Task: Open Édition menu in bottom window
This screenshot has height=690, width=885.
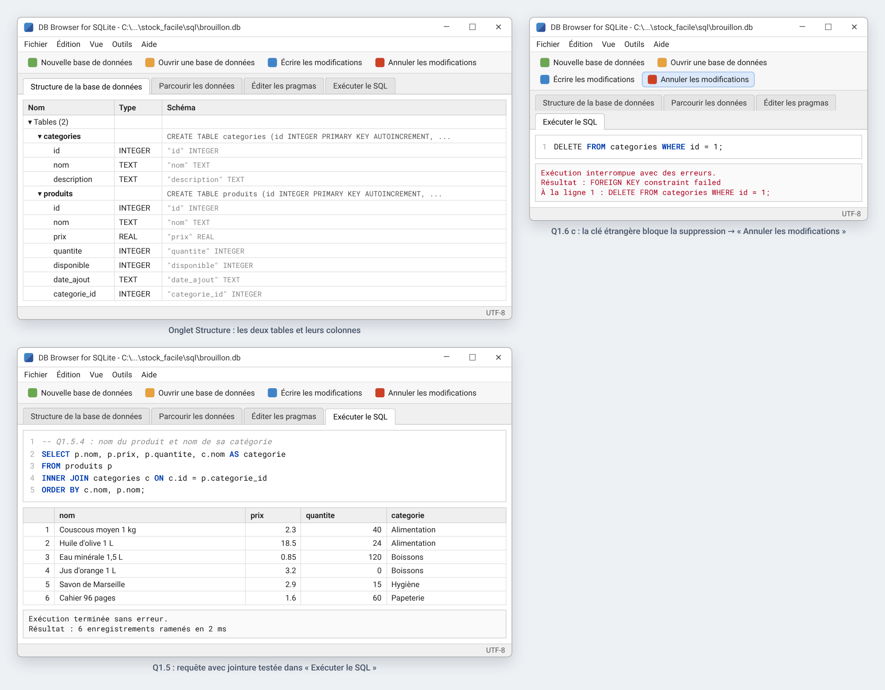Action: pos(68,375)
